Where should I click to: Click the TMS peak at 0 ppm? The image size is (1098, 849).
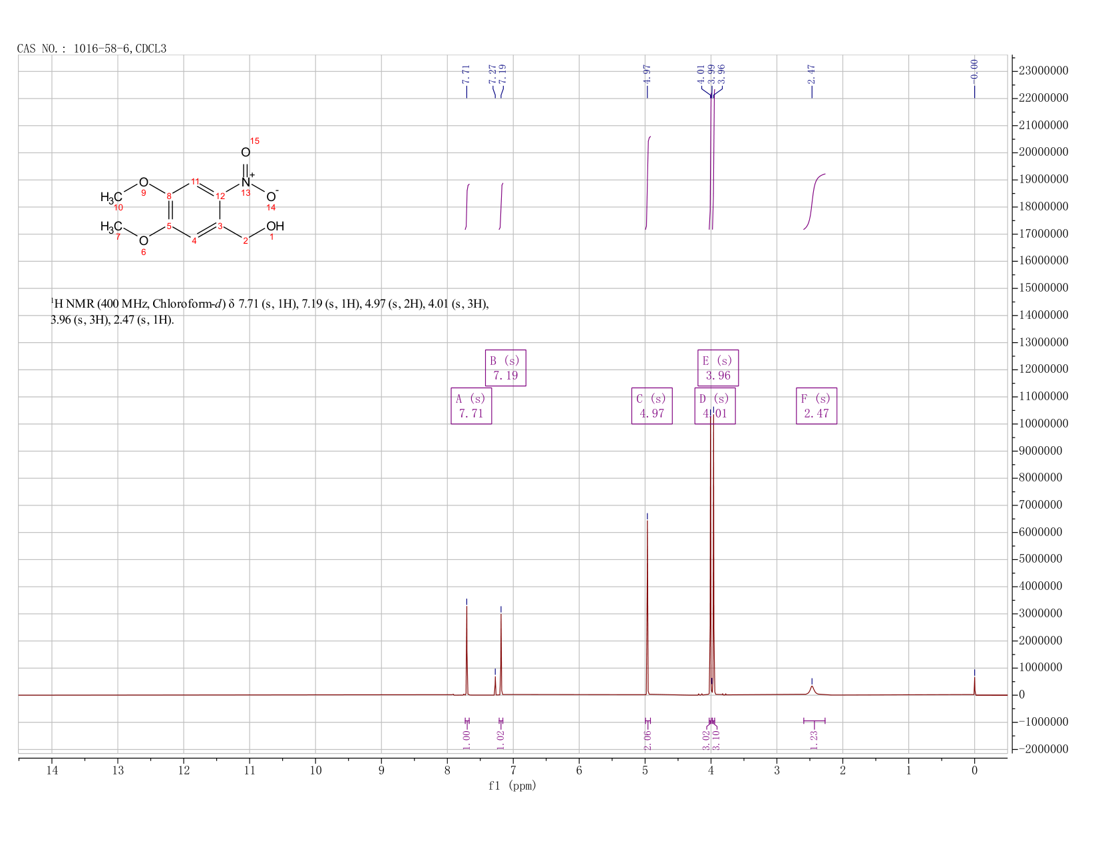(974, 686)
